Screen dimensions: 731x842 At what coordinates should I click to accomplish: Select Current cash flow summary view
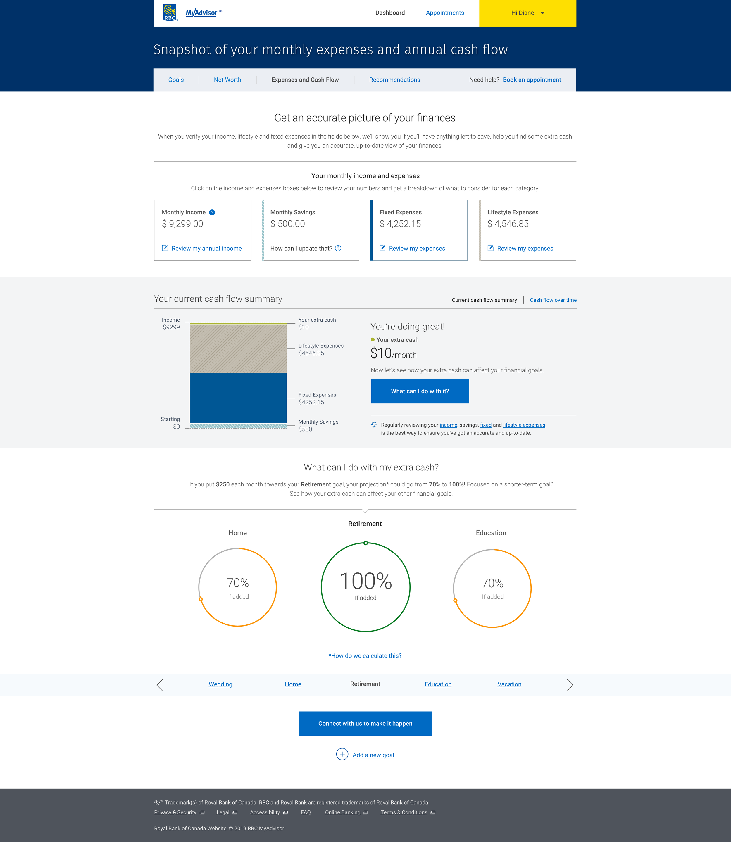coord(484,300)
